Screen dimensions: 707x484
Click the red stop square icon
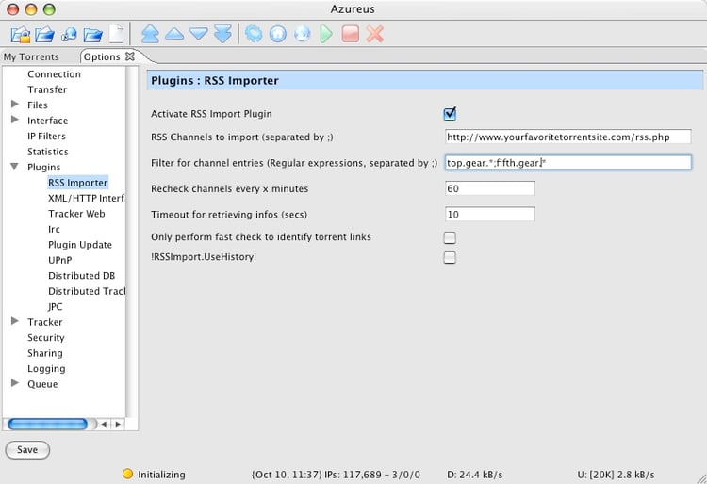coord(351,34)
